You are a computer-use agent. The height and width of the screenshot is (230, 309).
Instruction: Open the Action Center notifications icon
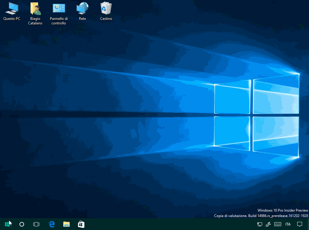300,224
